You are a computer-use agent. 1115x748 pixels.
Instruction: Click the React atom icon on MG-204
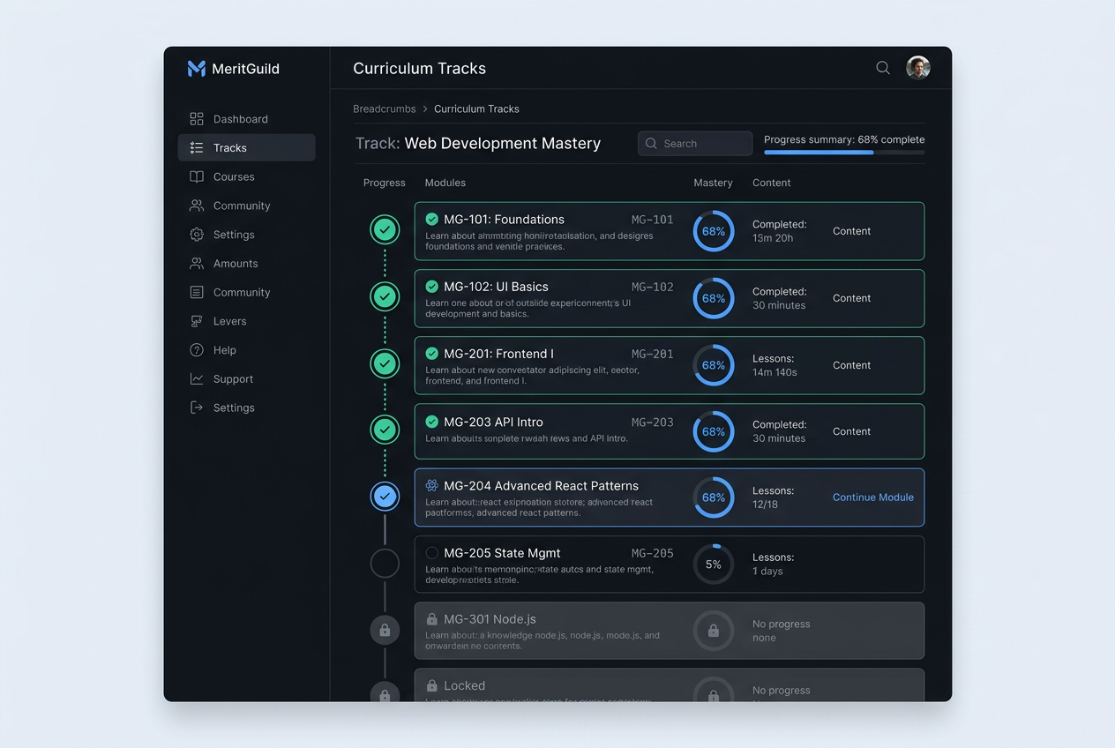432,485
